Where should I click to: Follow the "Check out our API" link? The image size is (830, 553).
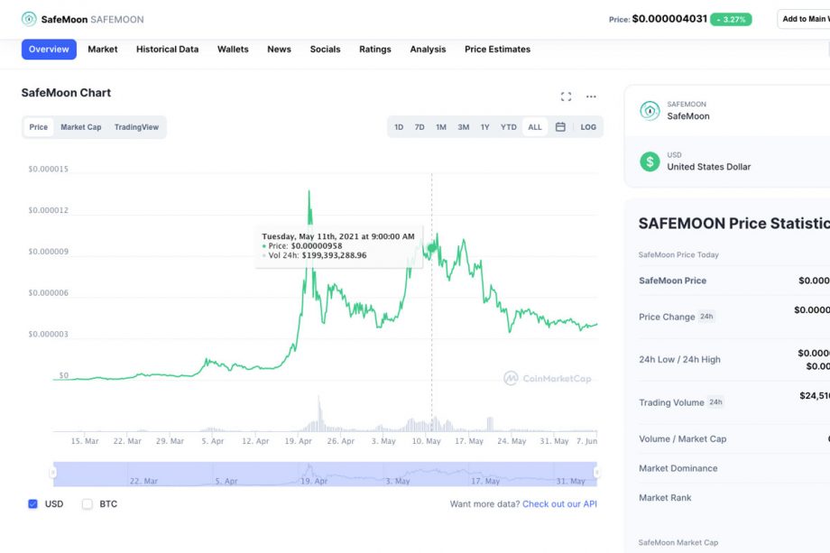(x=559, y=504)
